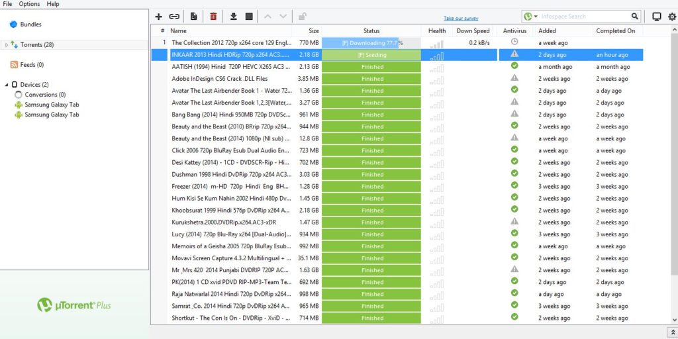Select torrent Shortkut - The Con Is On
Image resolution: width=678 pixels, height=339 pixels.
click(231, 318)
